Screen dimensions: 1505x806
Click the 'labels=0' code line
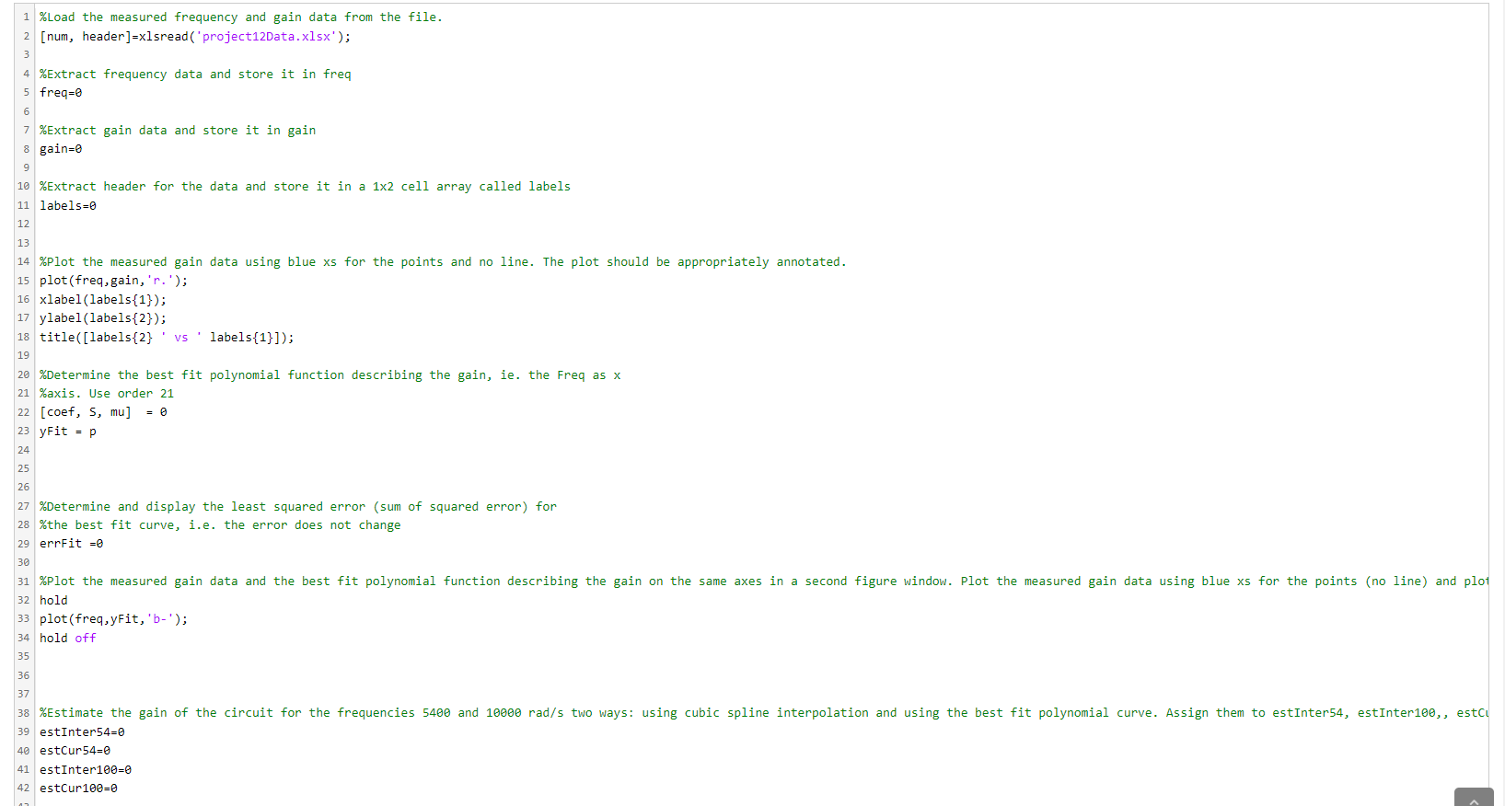point(68,206)
